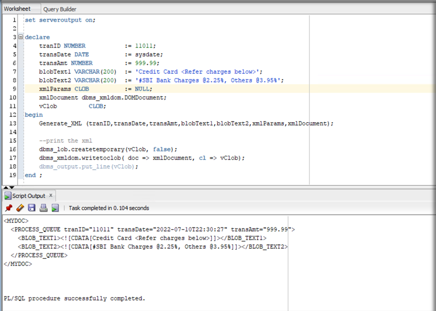Click 'vClob' declaration on line 11
Image resolution: width=436 pixels, height=311 pixels.
click(x=48, y=106)
